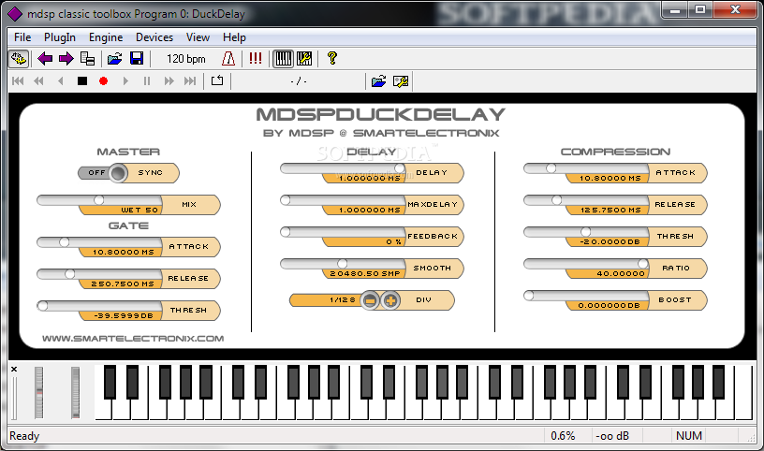Toggle the loop/repeat icon in transport bar
The height and width of the screenshot is (451, 764).
pyautogui.click(x=217, y=80)
